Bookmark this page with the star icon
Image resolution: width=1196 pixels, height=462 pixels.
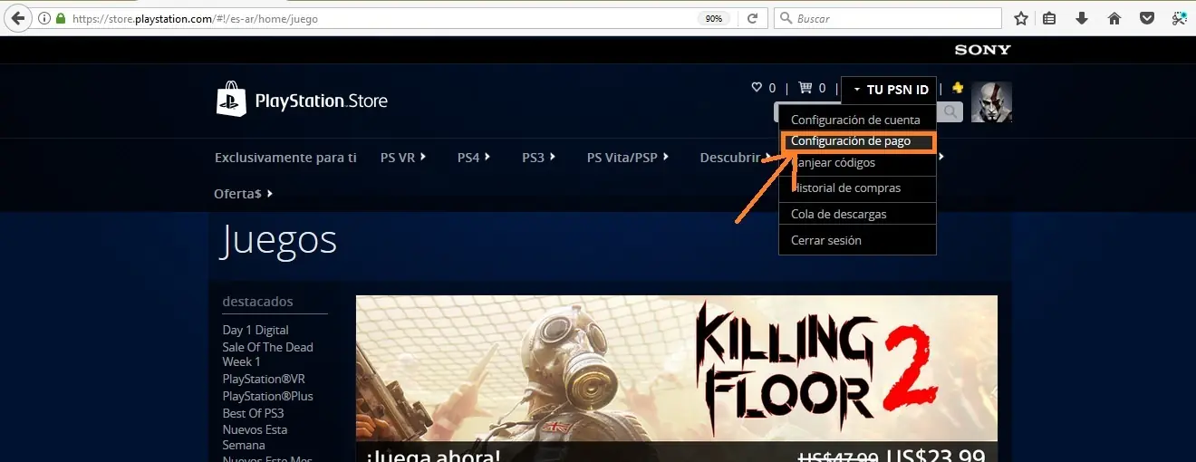click(1021, 18)
